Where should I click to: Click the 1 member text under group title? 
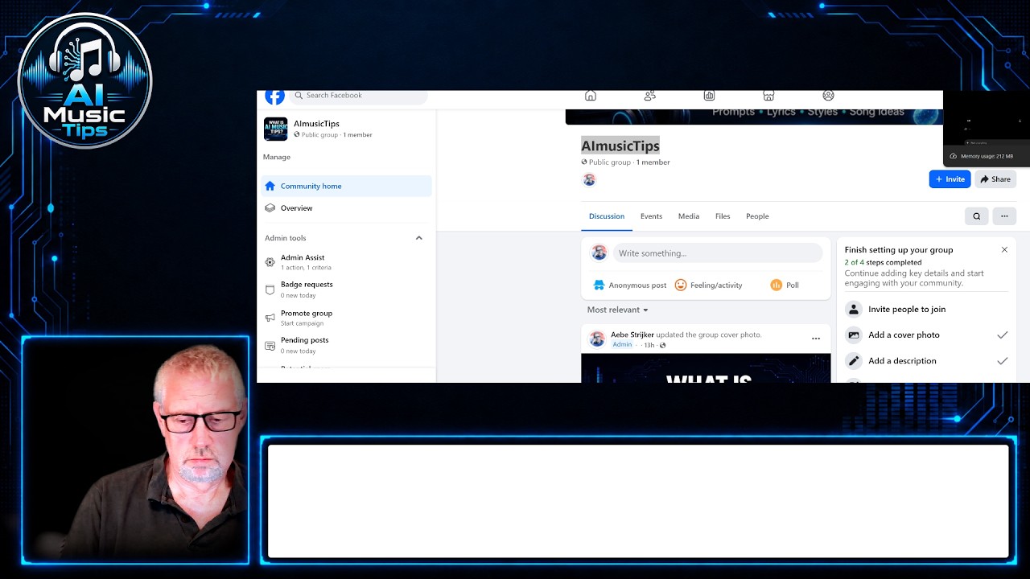(653, 162)
